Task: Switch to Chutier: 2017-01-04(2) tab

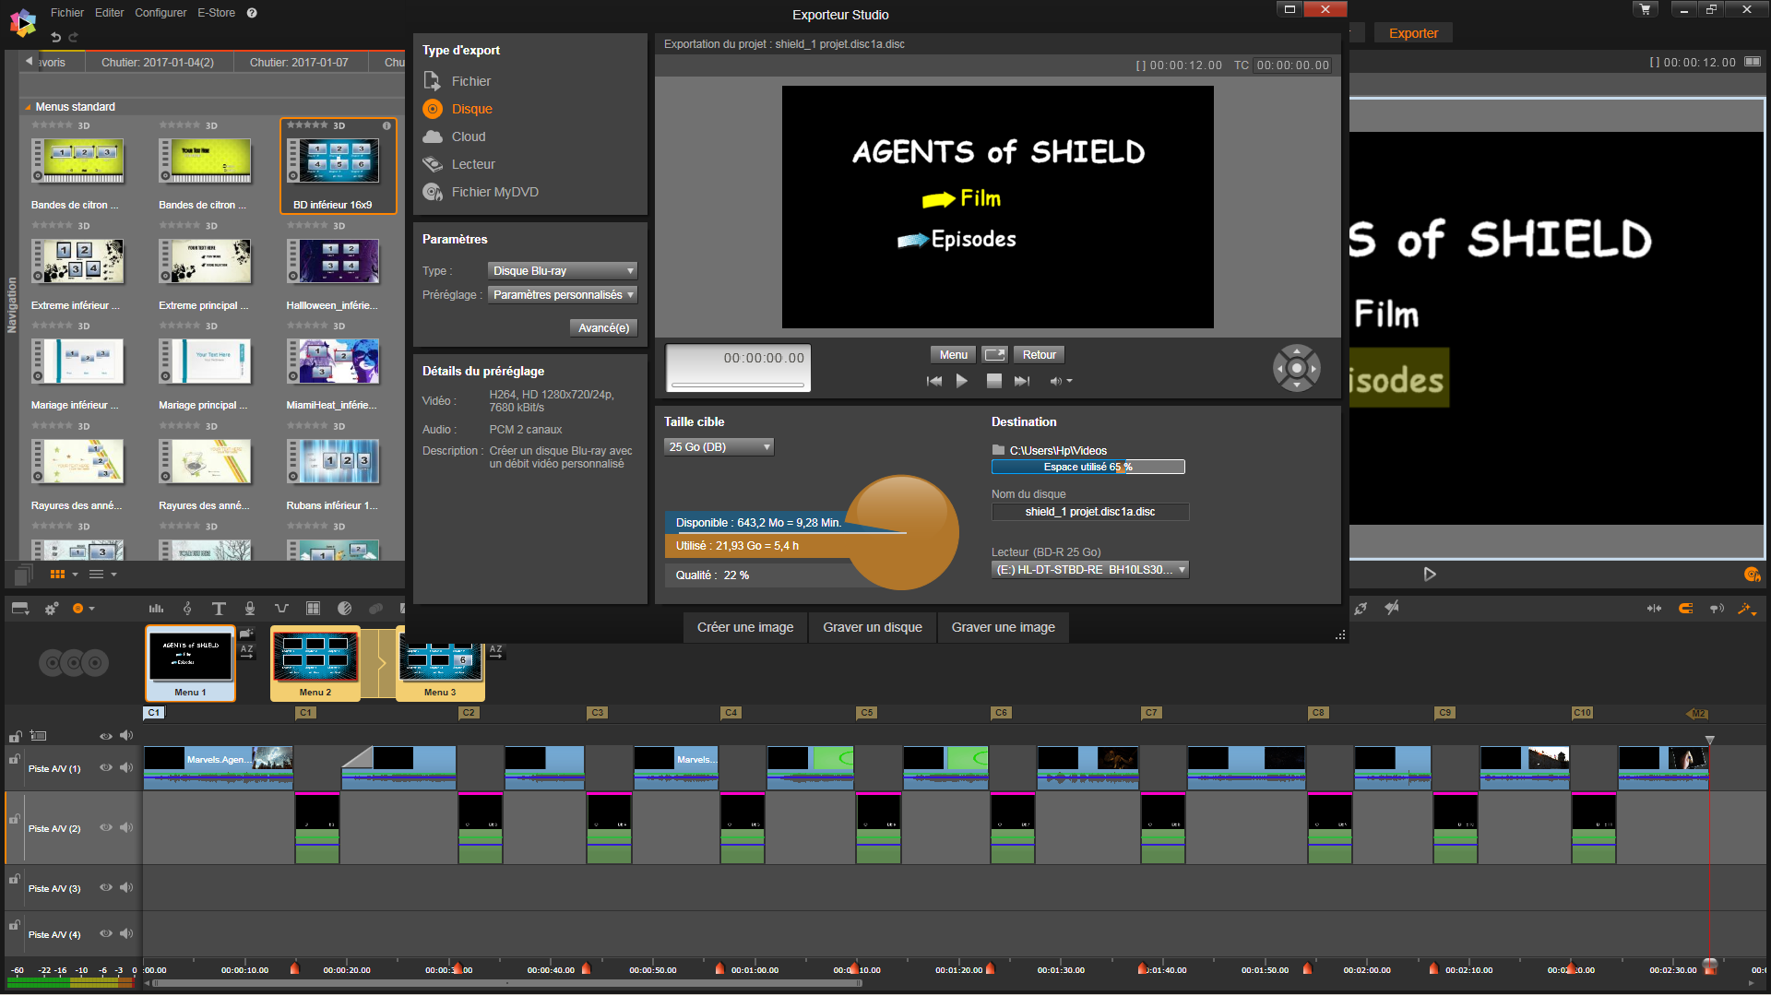Action: 158,62
